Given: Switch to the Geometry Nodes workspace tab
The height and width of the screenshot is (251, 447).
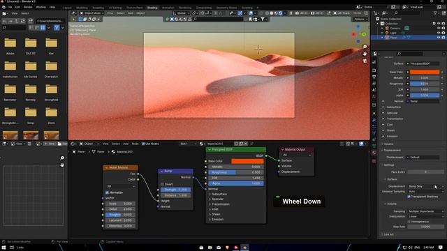Looking at the screenshot, I should pyautogui.click(x=226, y=8).
